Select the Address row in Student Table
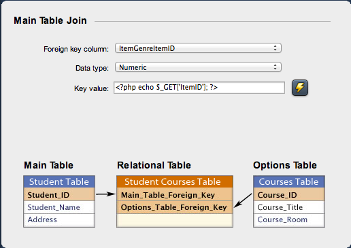 (59, 219)
